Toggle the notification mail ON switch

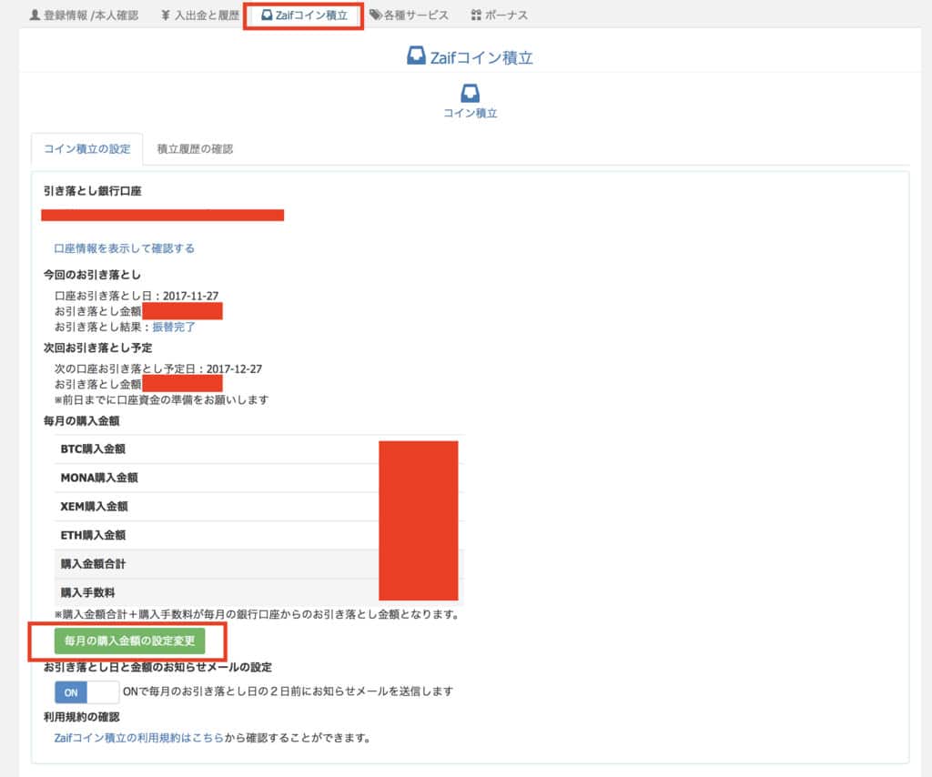coord(86,692)
